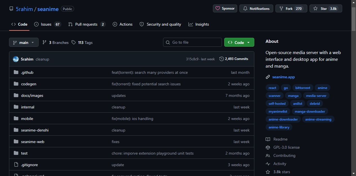The width and height of the screenshot is (356, 176).
Task: Open the main branch dropdown
Action: [x=24, y=42]
